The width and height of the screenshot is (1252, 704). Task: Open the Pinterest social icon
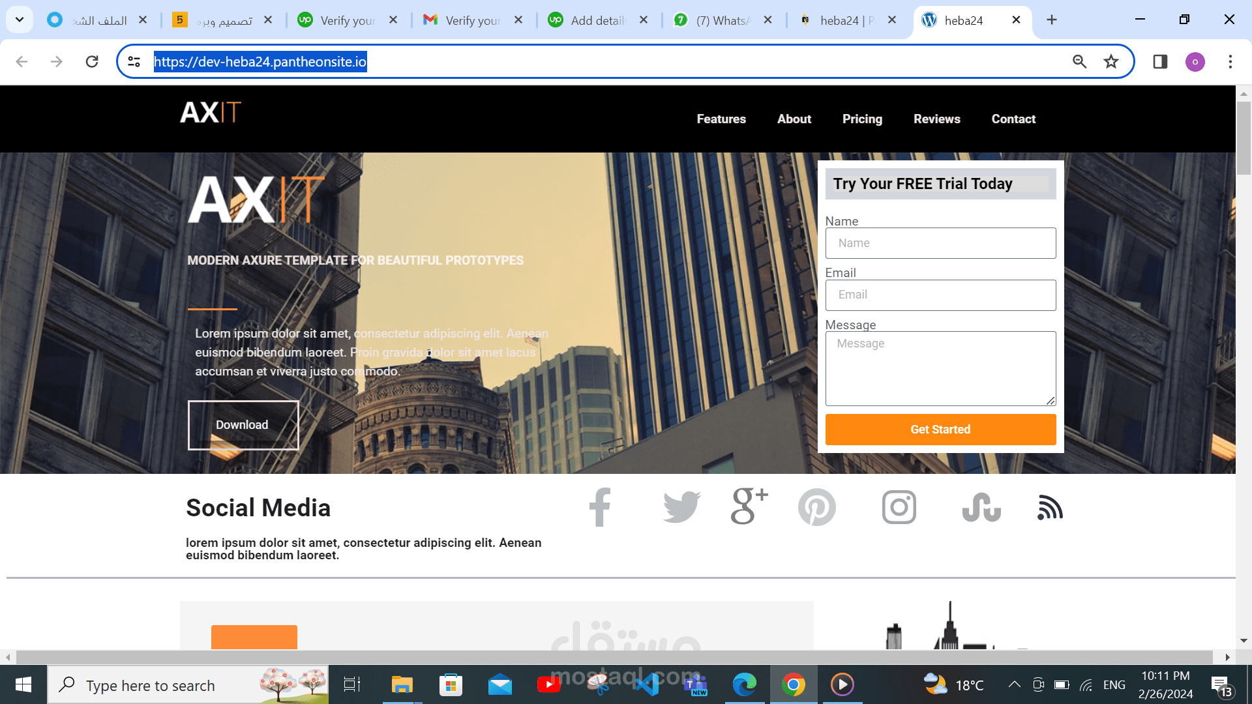pyautogui.click(x=817, y=507)
